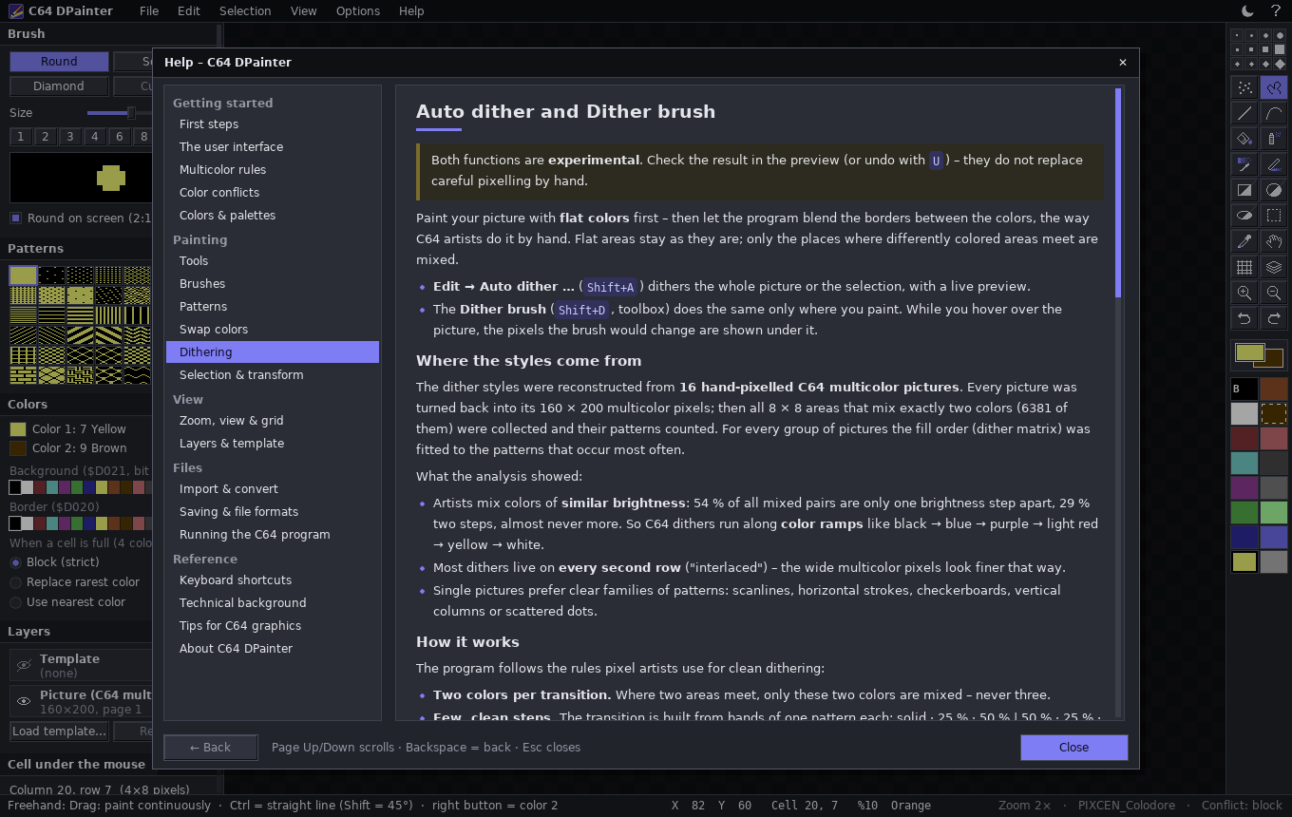The height and width of the screenshot is (817, 1292).
Task: Select the Fill bucket tool
Action: (1244, 139)
